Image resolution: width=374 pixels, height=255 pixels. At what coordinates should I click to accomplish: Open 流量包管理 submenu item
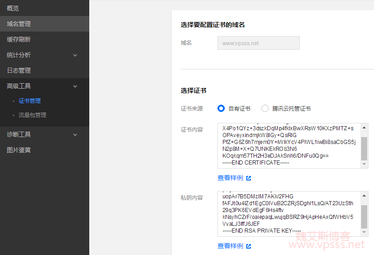(32, 115)
